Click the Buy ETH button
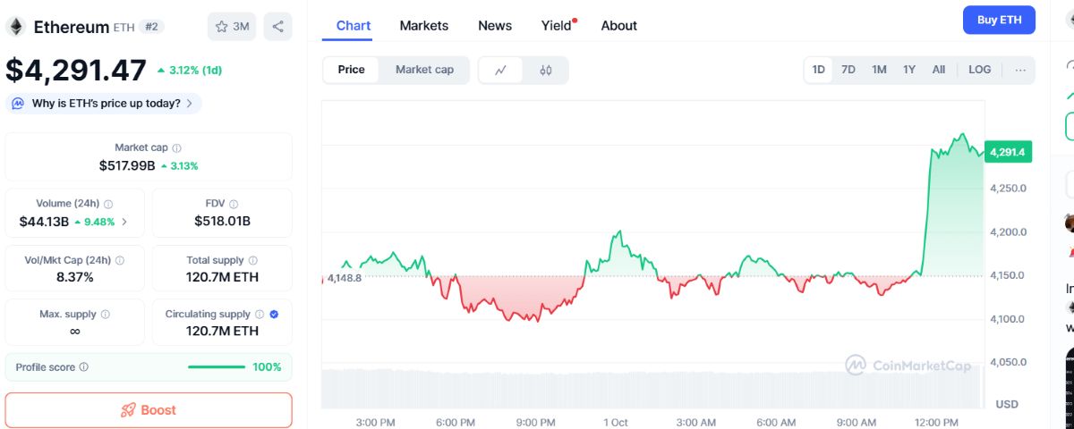1074x429 pixels. click(x=999, y=21)
